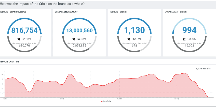The image size is (217, 109).
Task: Click the red Coca-Cola legend swatch
Action: (102, 101)
